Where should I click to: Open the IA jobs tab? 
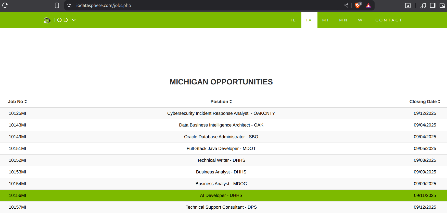(309, 20)
